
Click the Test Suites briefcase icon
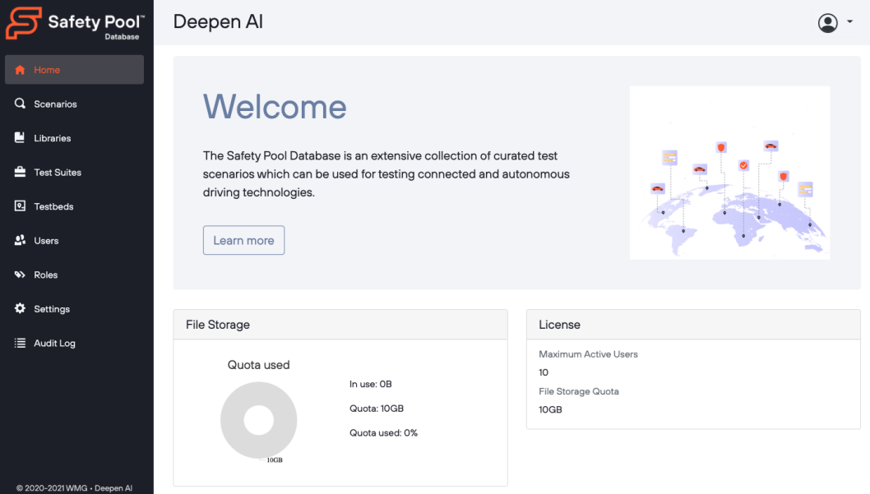20,172
